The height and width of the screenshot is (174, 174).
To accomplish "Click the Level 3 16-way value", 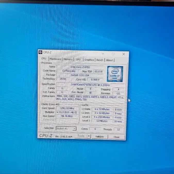I will [x=118, y=121].
